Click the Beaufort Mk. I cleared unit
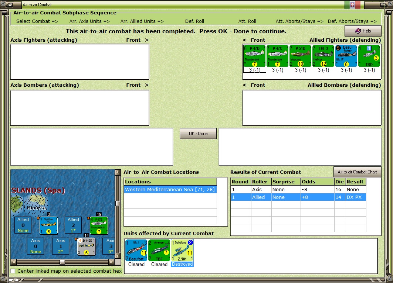Screen dimensions: 393x283 [136, 250]
